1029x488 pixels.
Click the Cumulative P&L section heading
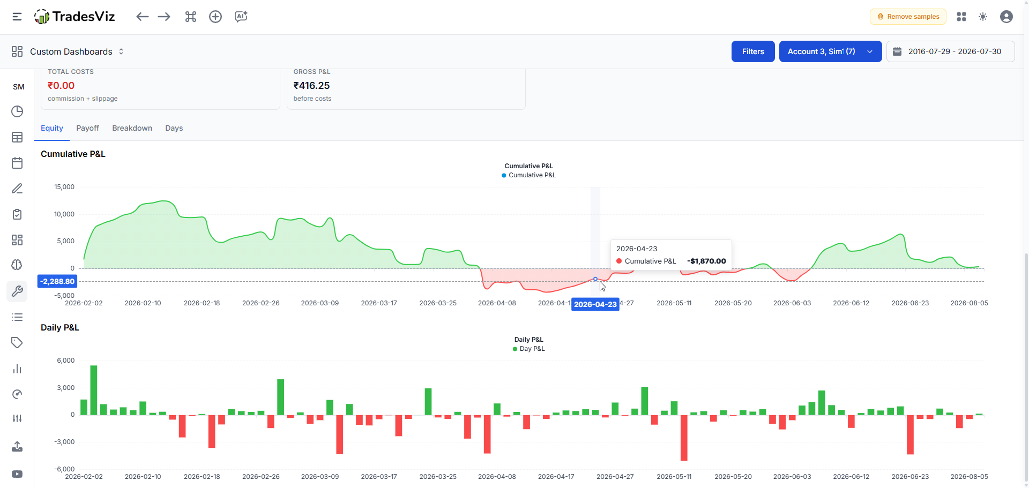(x=73, y=154)
